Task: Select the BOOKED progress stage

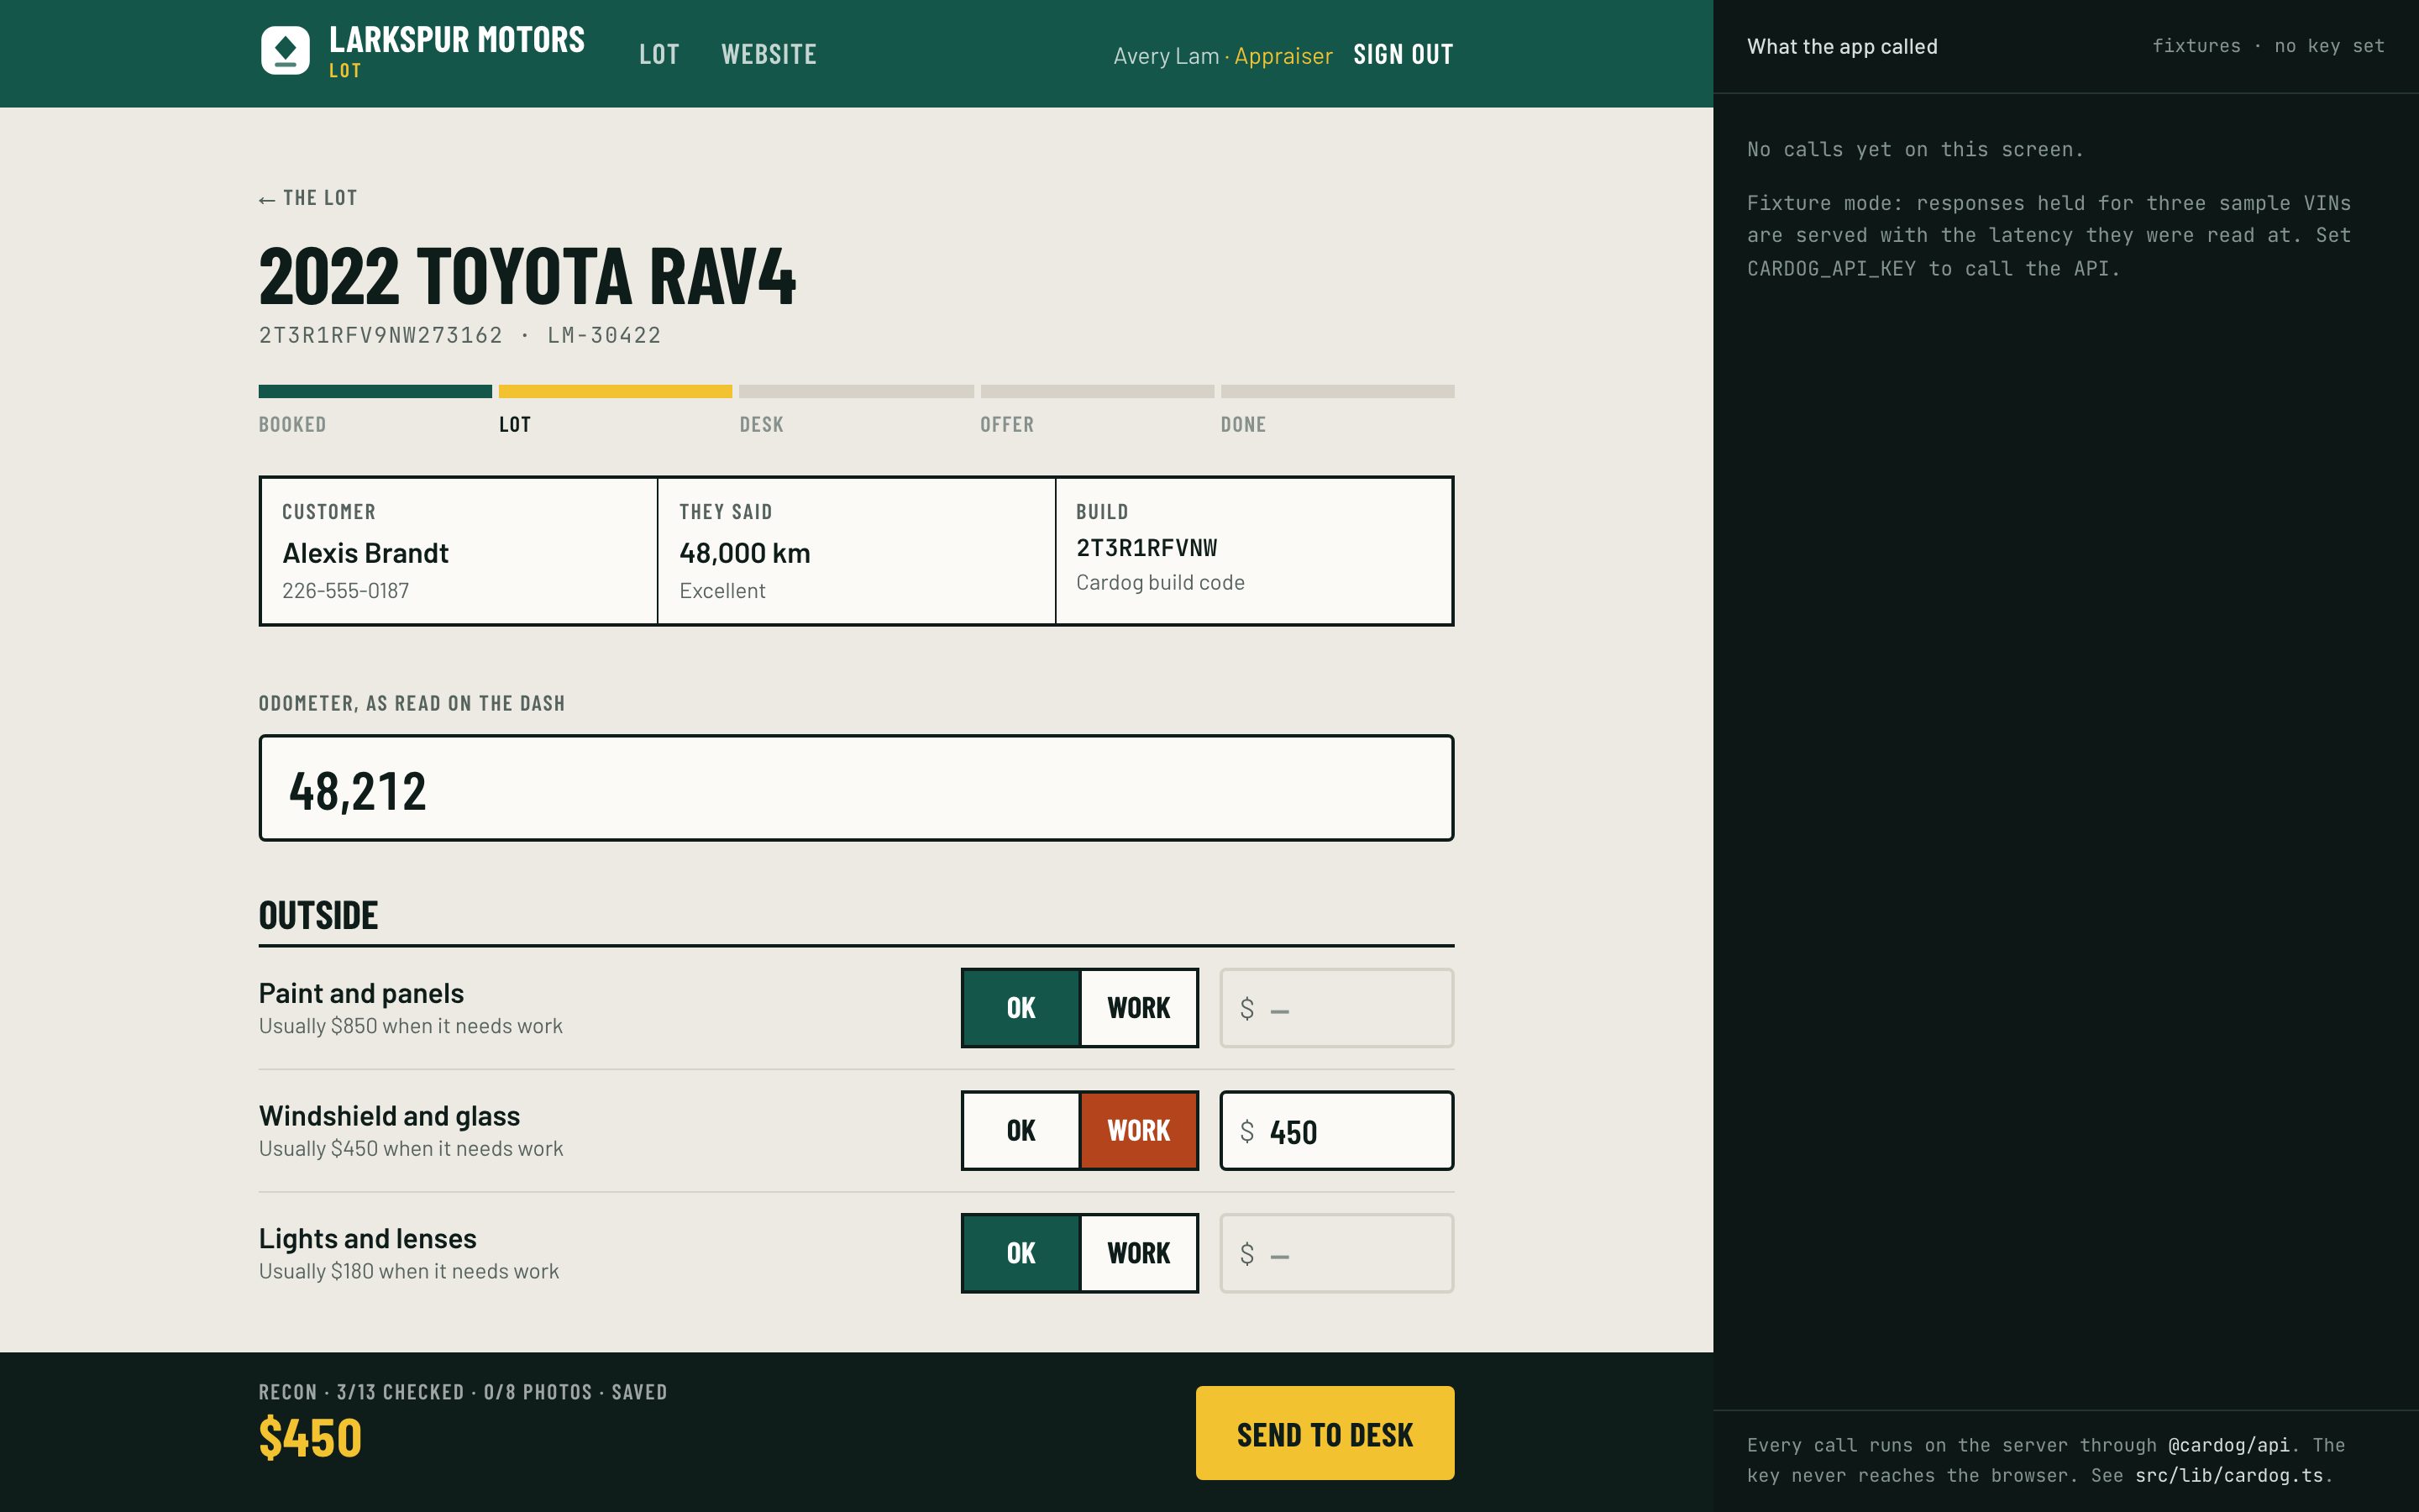Action: (x=375, y=410)
